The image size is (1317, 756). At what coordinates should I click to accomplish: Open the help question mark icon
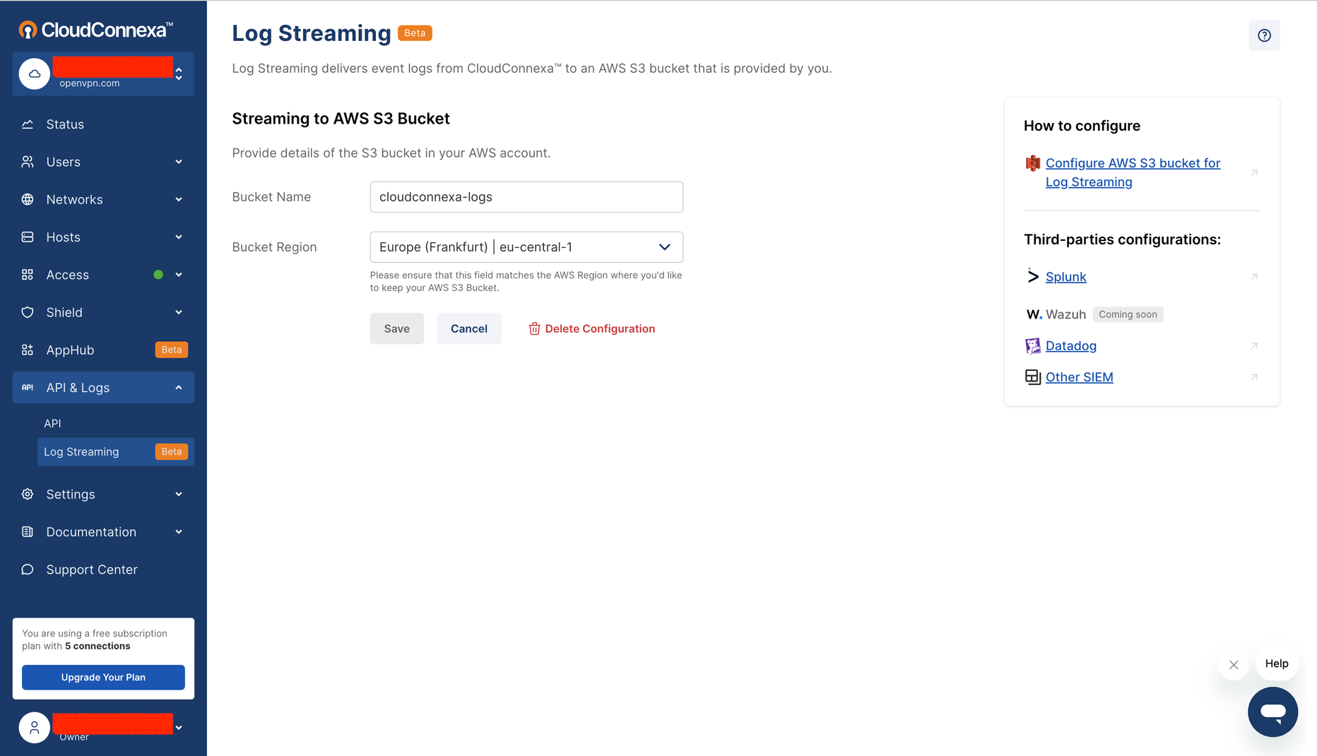(x=1264, y=35)
